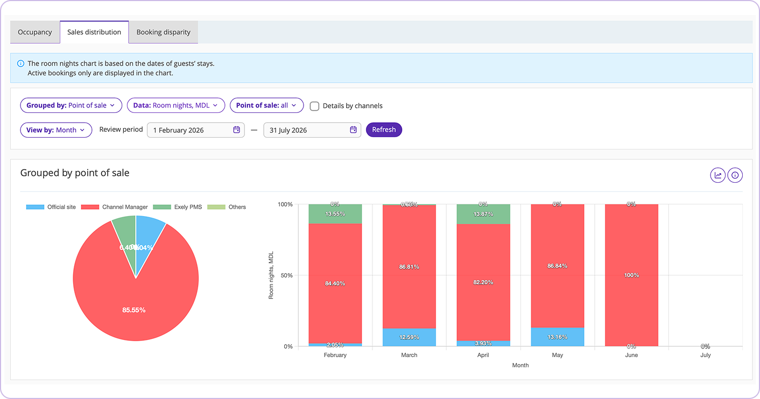This screenshot has width=760, height=399.
Task: Click info icon in blue notice banner
Action: (20, 63)
